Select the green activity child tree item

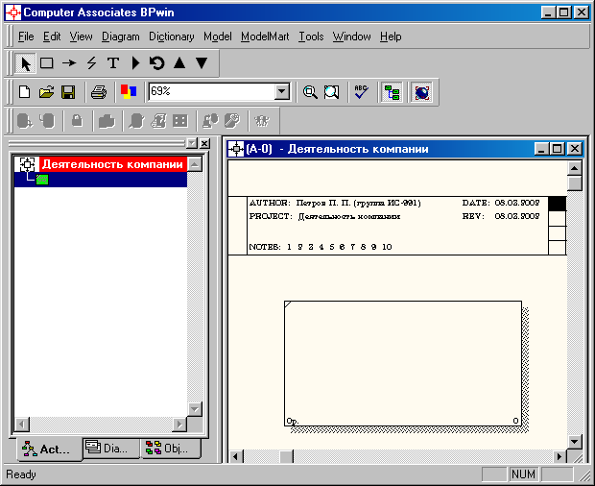point(42,180)
